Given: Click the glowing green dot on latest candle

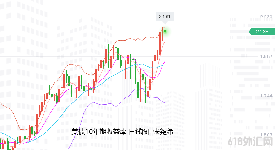Looking at the screenshot, I should coord(165,31).
